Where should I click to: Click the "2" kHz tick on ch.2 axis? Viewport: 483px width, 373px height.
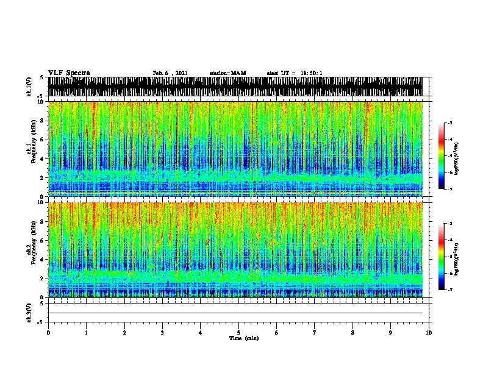[x=42, y=279]
